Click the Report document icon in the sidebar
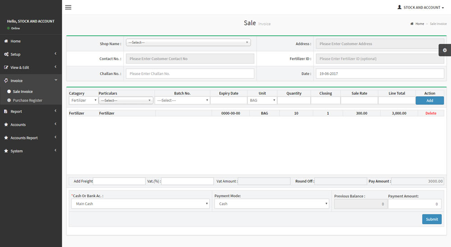Viewport: 451px width, 247px height. (x=6, y=112)
